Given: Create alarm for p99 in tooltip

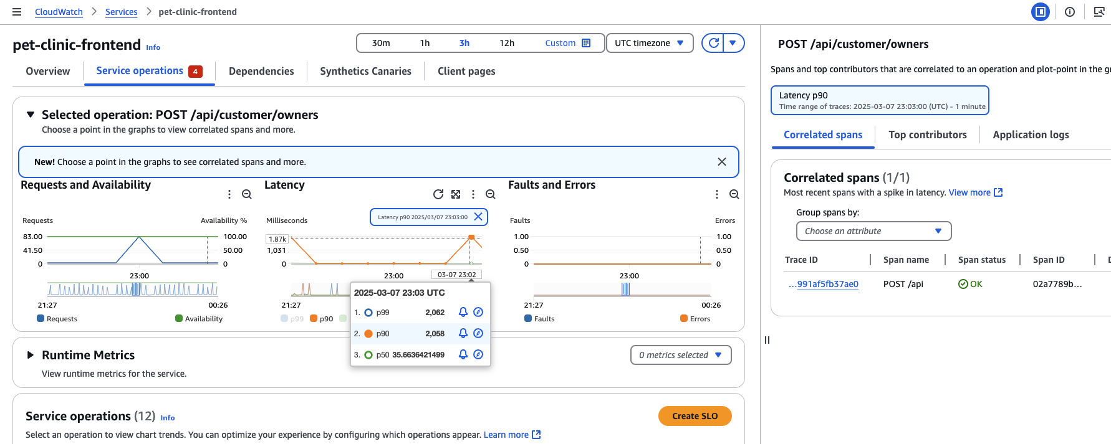Looking at the screenshot, I should point(463,312).
